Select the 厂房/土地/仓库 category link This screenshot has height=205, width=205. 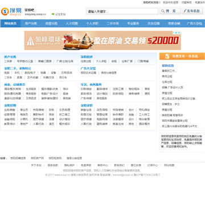pos(65,61)
